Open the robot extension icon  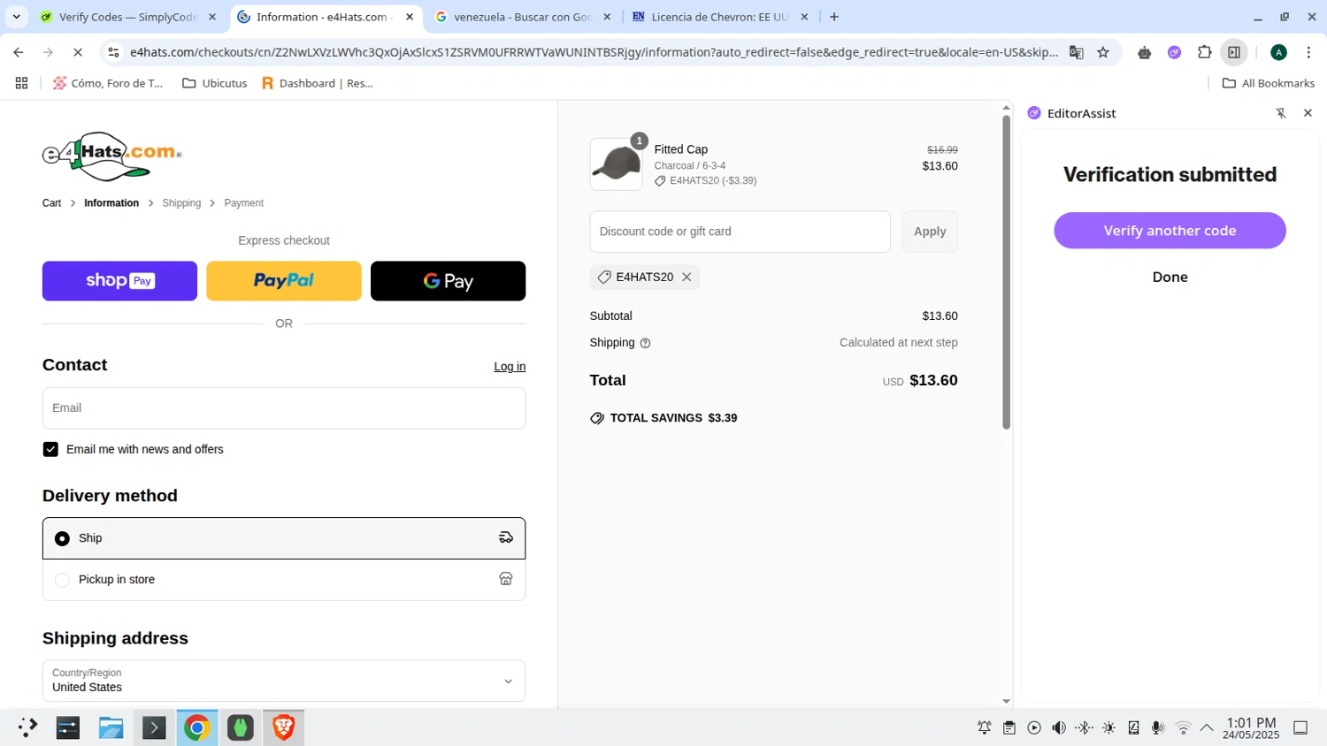click(x=1145, y=52)
